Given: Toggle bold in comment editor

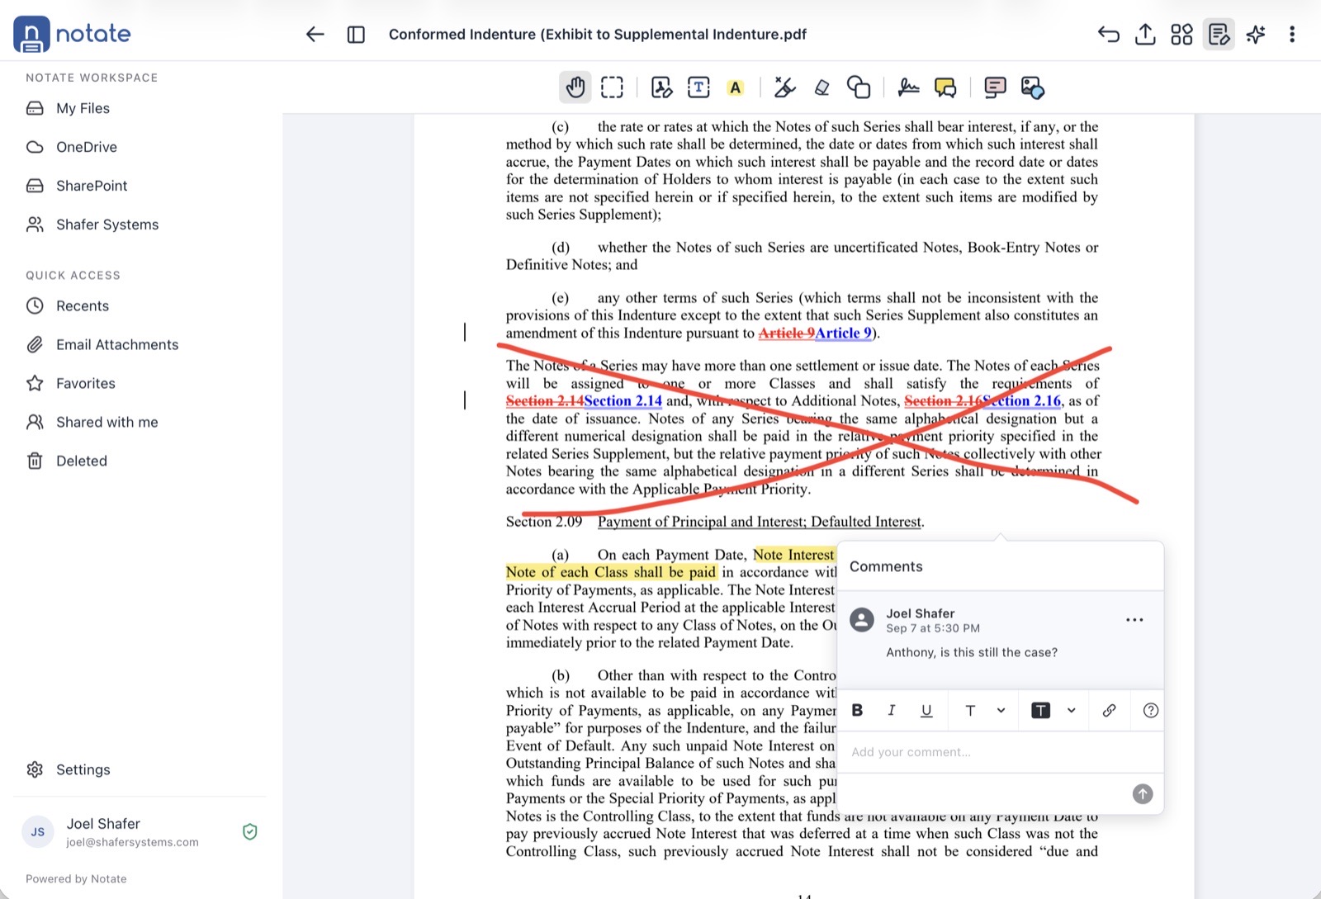Looking at the screenshot, I should click(x=857, y=710).
